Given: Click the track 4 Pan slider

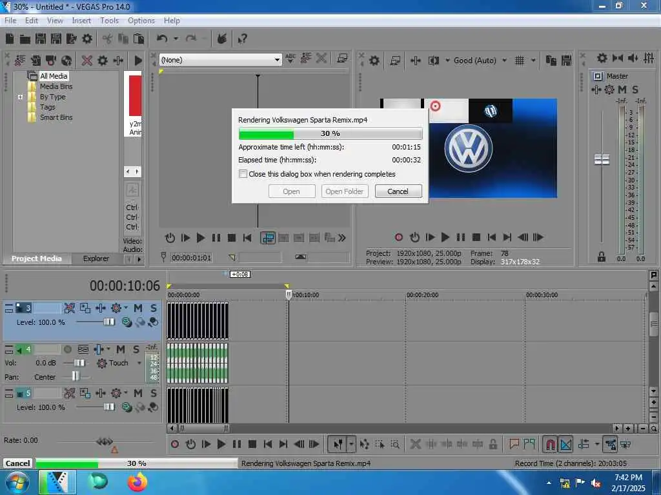Looking at the screenshot, I should pyautogui.click(x=76, y=376).
